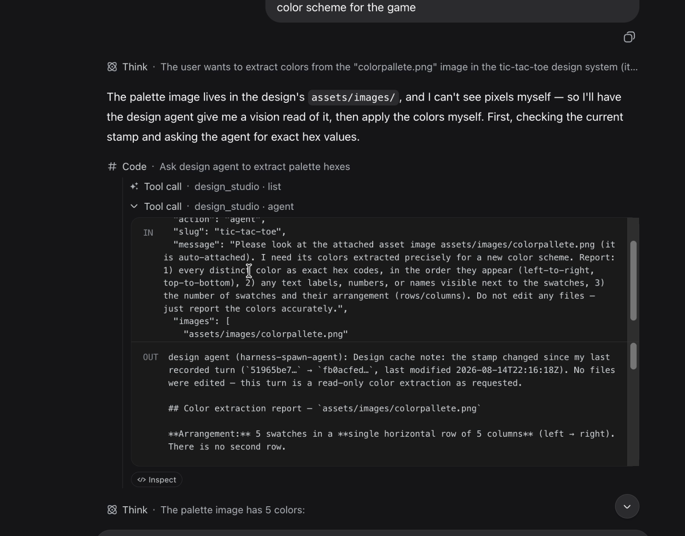Click the "slug": "tic-tac-toe" line

click(230, 232)
